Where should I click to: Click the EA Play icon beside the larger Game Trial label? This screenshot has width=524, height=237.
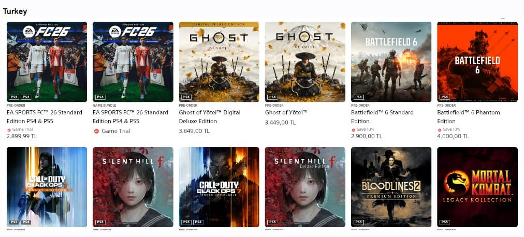(97, 131)
